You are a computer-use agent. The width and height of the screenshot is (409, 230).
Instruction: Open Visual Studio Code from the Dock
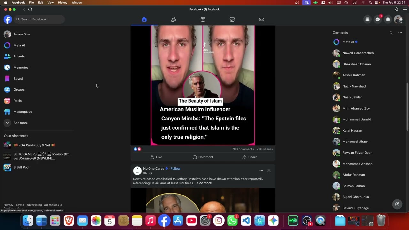(246, 220)
